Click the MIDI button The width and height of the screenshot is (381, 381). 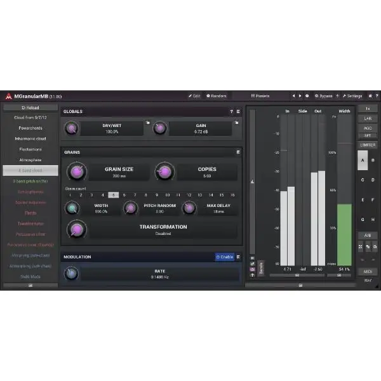[368, 272]
